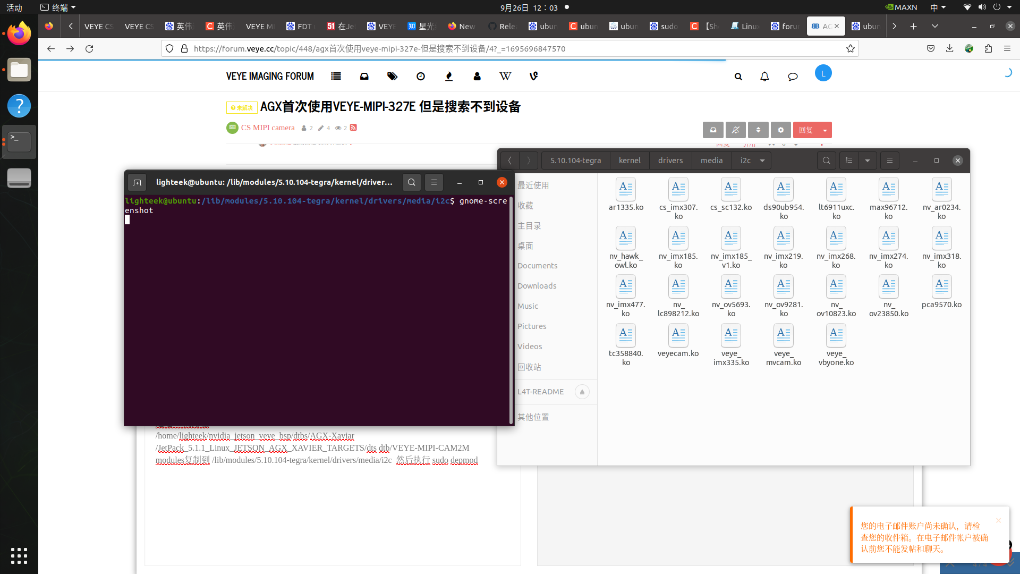
Task: Open forum categories list icon
Action: 336,76
